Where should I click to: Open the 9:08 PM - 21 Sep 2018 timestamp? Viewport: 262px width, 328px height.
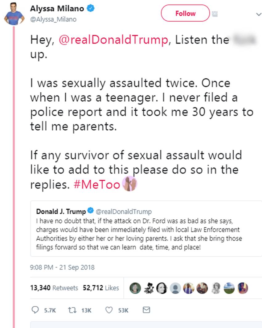point(62,267)
